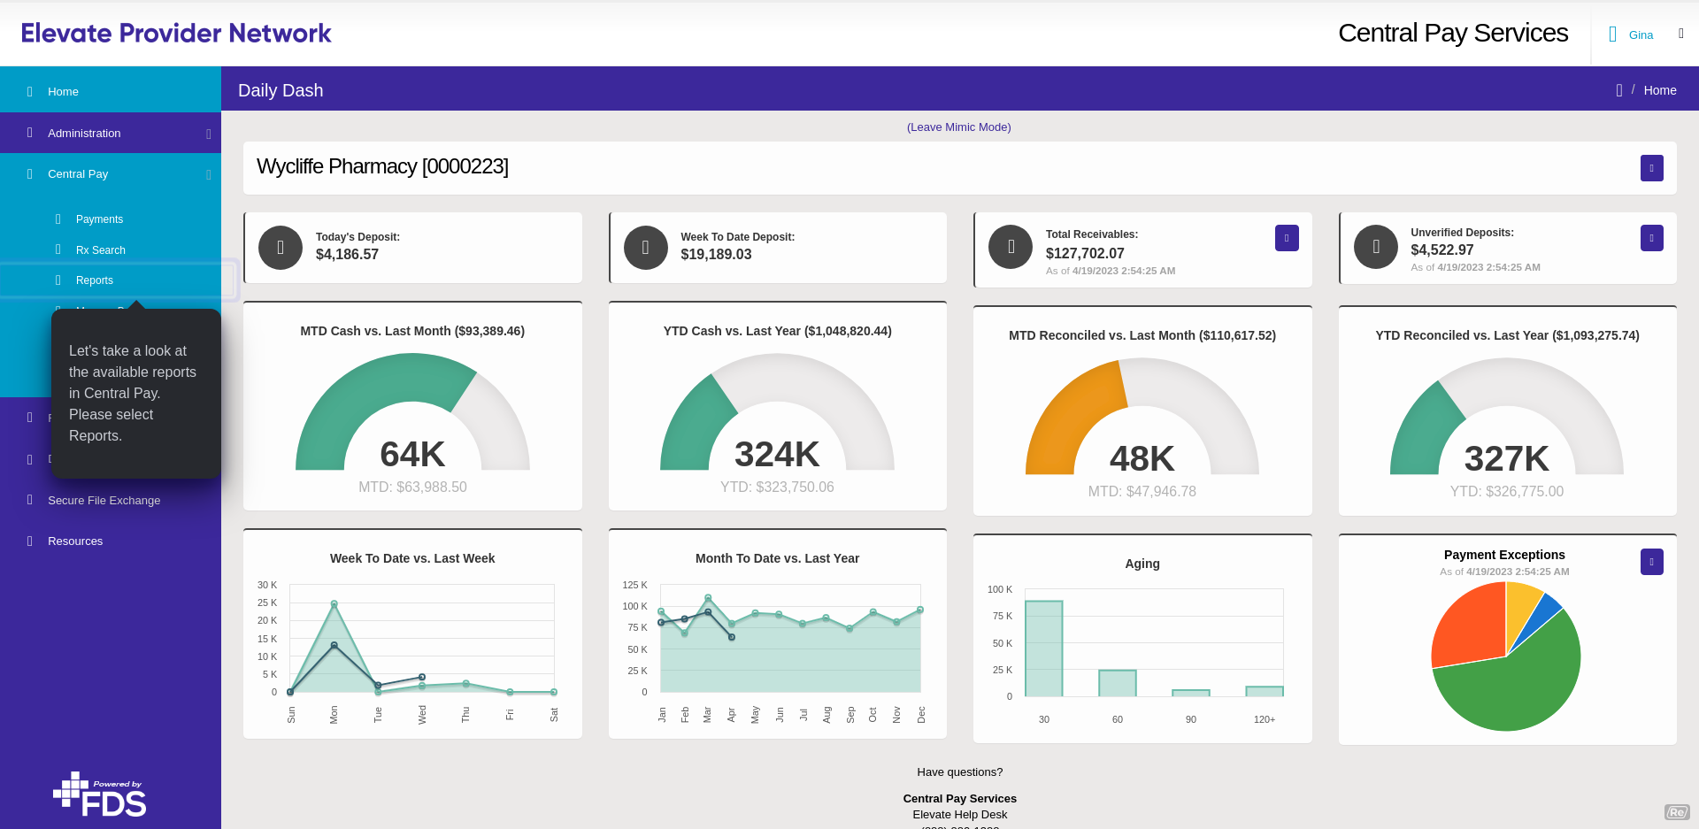Click the Total Receivables circle icon
The width and height of the screenshot is (1699, 829).
(x=1011, y=248)
